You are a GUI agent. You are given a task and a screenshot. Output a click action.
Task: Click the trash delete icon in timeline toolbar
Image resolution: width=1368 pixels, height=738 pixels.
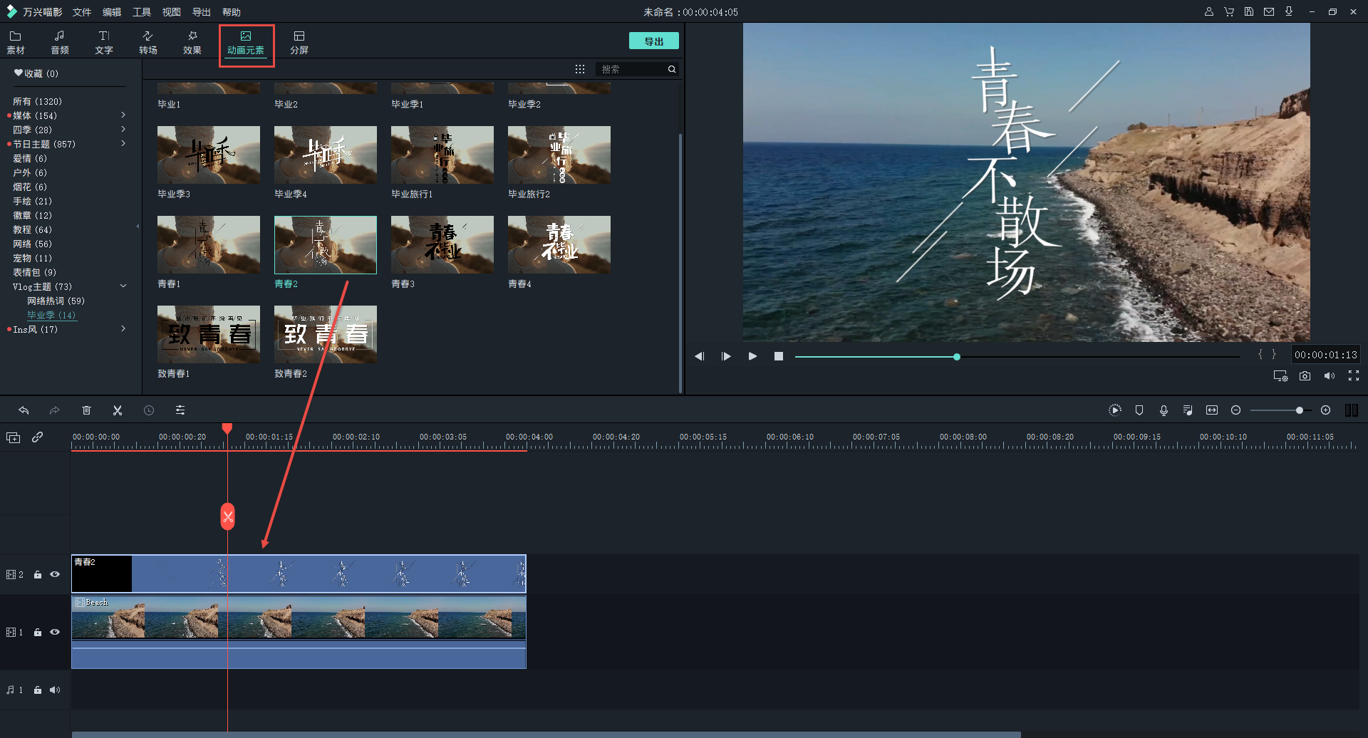(x=86, y=410)
